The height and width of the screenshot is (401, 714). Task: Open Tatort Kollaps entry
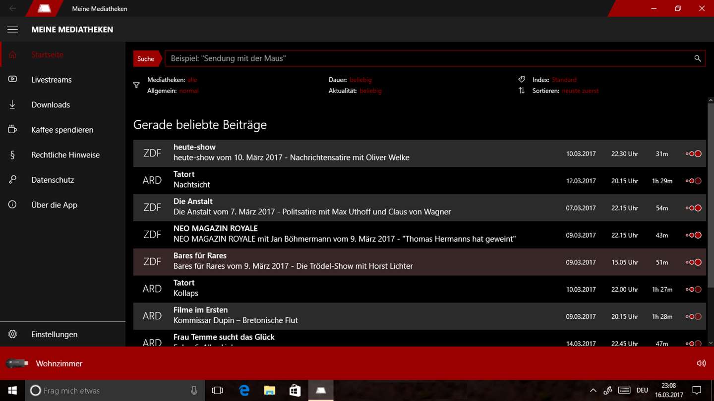click(419, 290)
